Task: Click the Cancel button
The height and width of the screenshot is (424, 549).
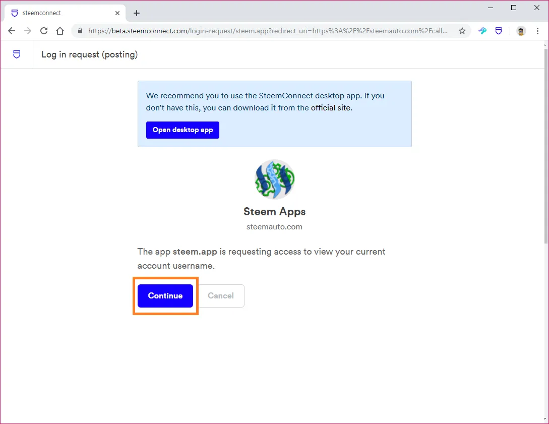Action: click(x=221, y=296)
